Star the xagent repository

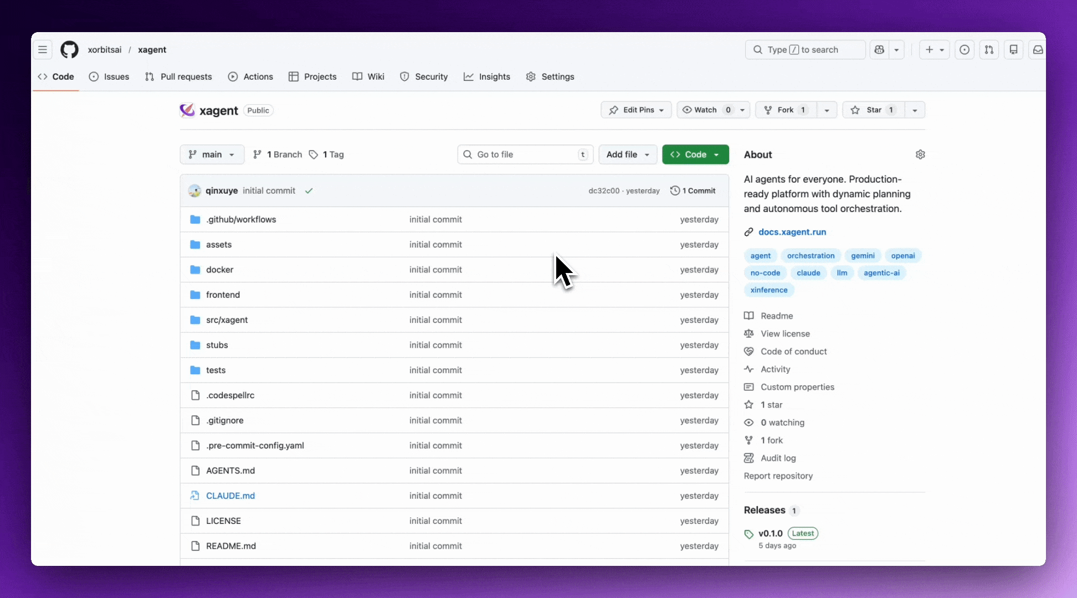874,110
